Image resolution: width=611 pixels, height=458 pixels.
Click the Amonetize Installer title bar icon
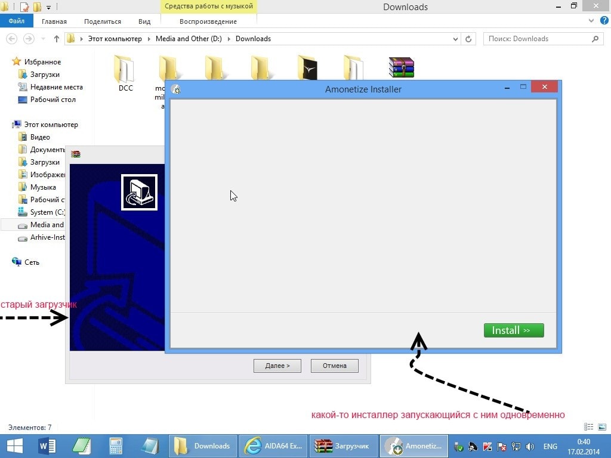(x=176, y=89)
